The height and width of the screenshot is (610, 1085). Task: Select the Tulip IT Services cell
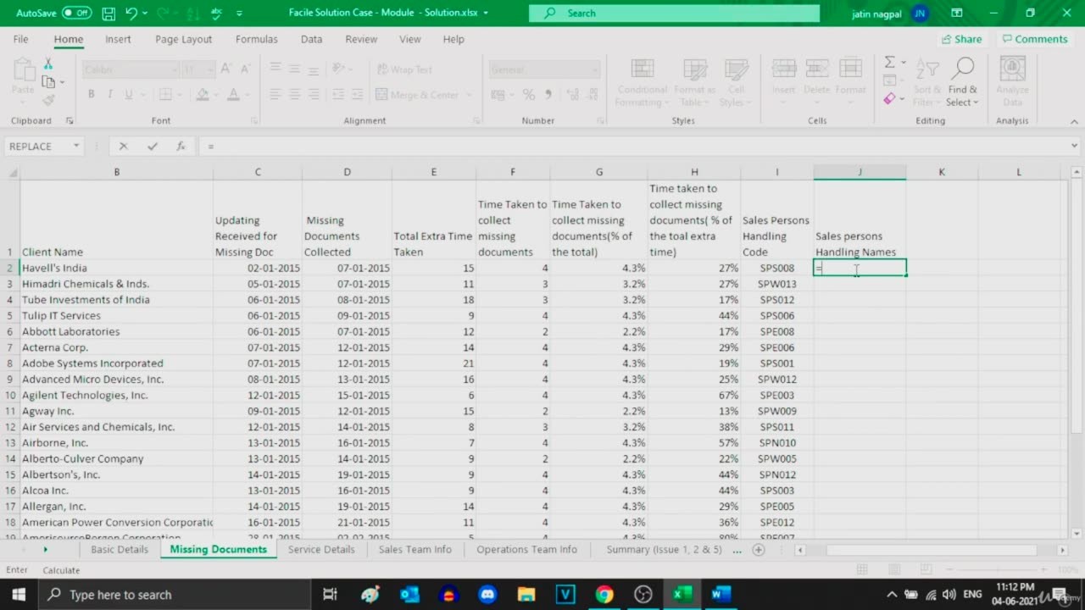[x=116, y=315]
